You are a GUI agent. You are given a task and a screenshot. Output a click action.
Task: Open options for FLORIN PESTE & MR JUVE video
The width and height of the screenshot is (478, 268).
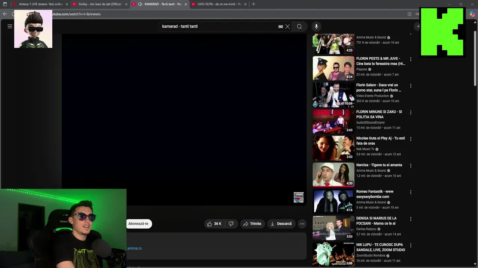(411, 59)
